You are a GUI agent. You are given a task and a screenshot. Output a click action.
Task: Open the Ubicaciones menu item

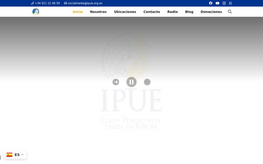point(125,12)
